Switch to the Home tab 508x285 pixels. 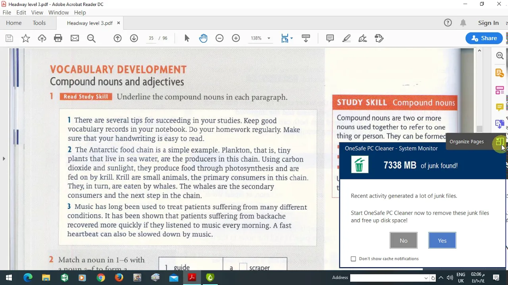point(14,23)
